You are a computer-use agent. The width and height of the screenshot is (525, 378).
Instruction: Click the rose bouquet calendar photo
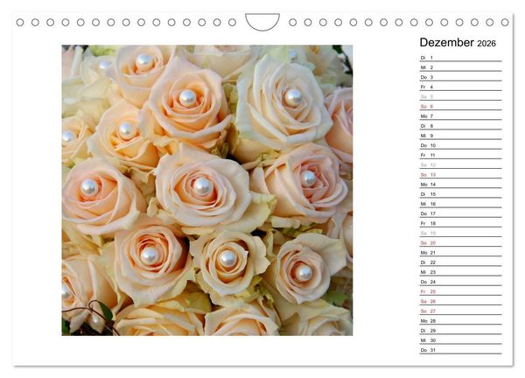(206, 190)
